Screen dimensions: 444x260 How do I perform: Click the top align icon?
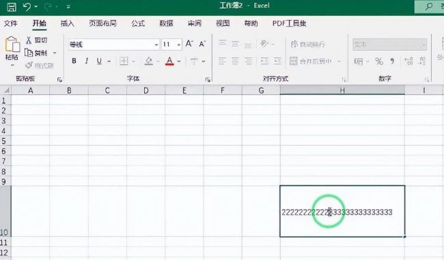click(222, 43)
